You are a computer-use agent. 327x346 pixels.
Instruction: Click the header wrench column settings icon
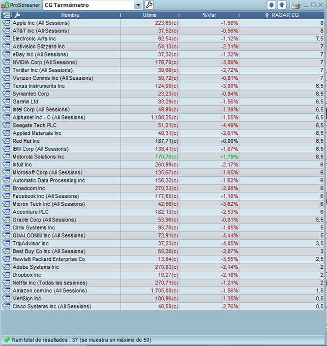(x=17, y=15)
